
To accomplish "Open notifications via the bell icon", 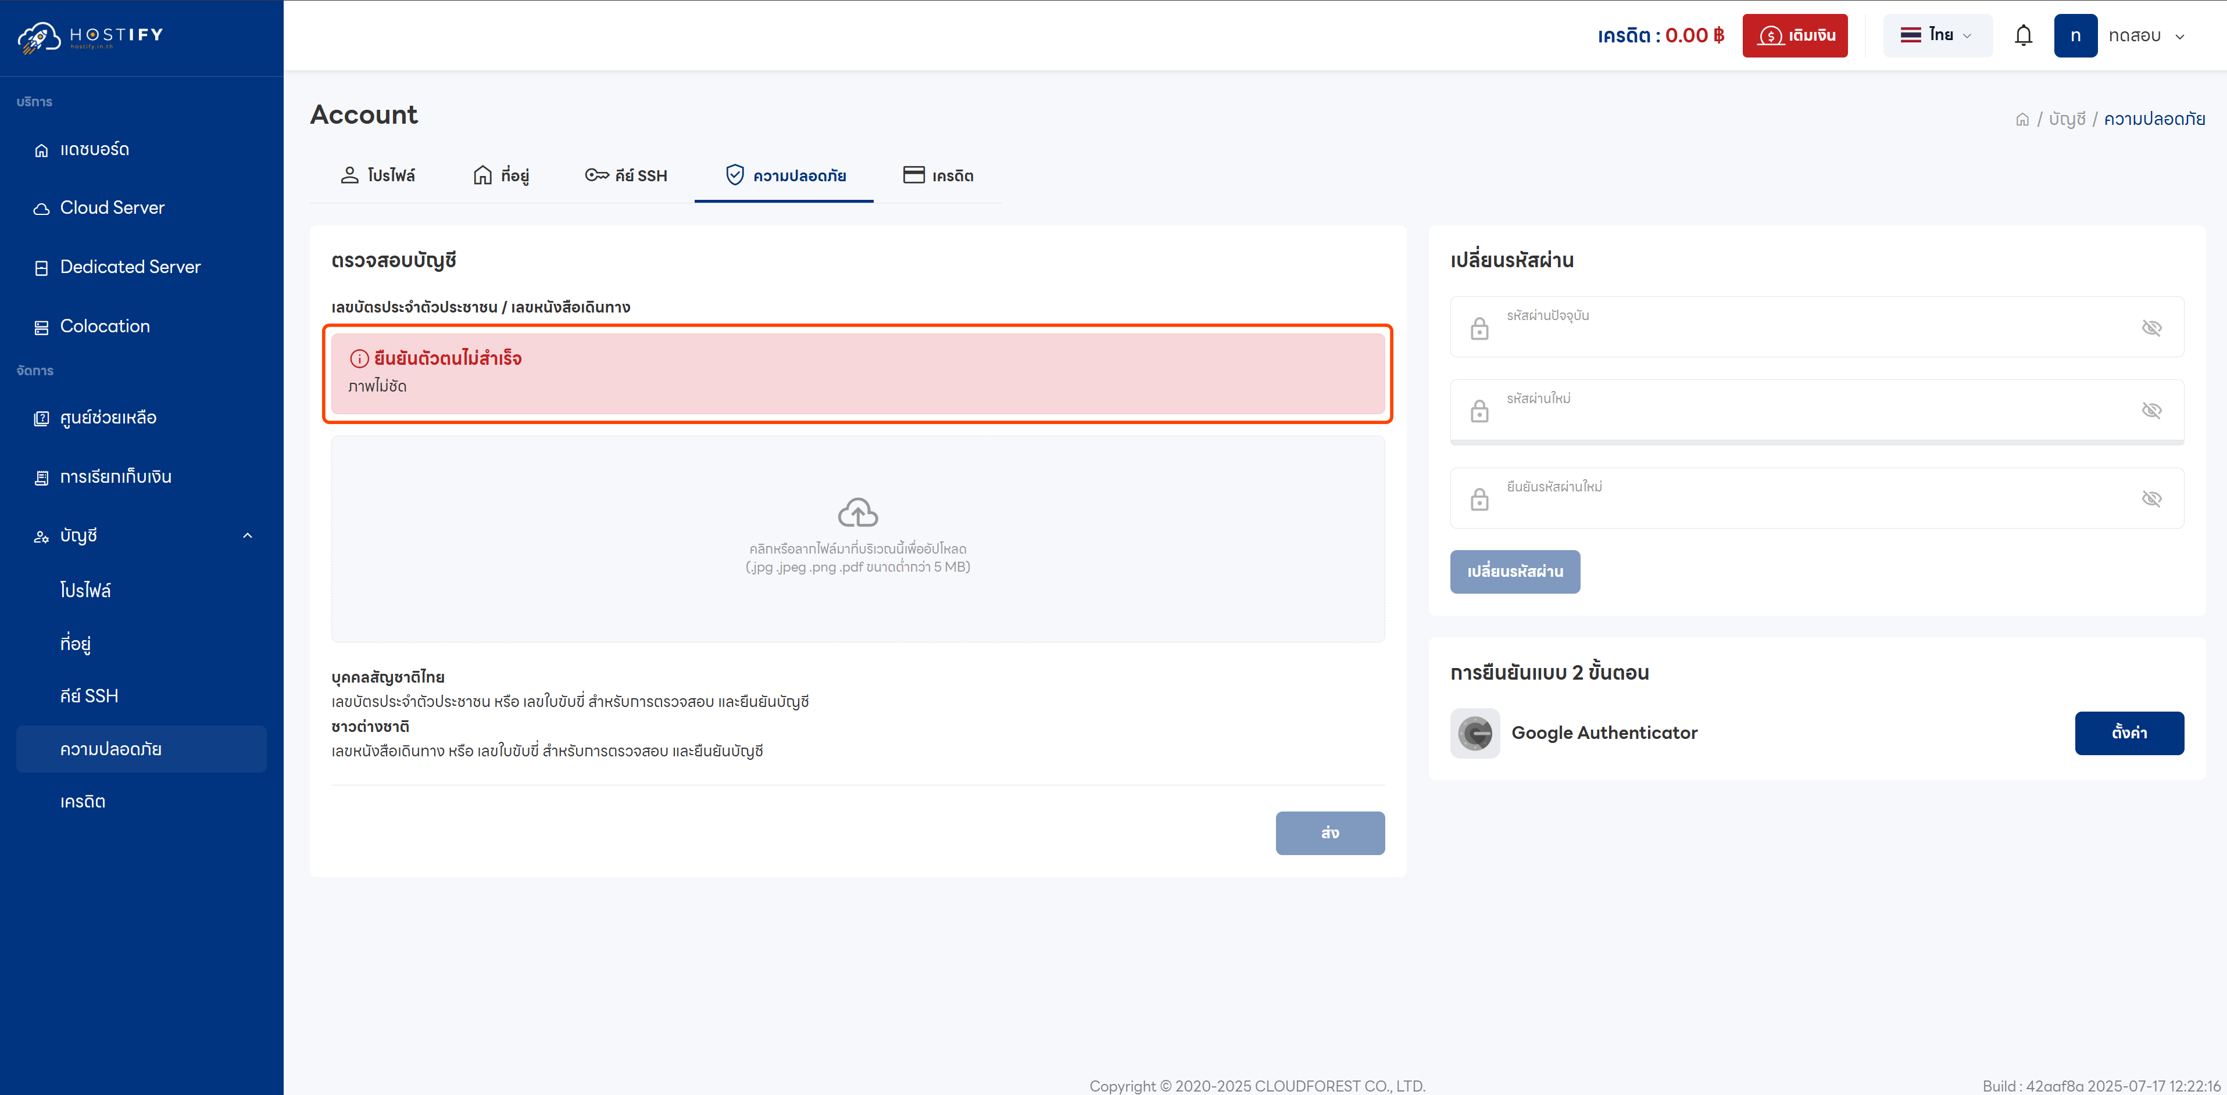I will (2023, 35).
